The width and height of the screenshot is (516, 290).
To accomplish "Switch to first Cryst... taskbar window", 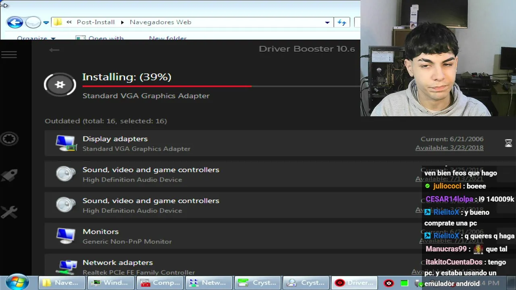I will [258, 283].
